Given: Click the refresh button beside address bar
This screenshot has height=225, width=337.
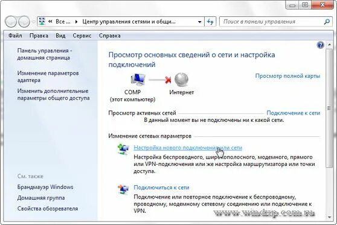Looking at the screenshot, I should pyautogui.click(x=210, y=22).
